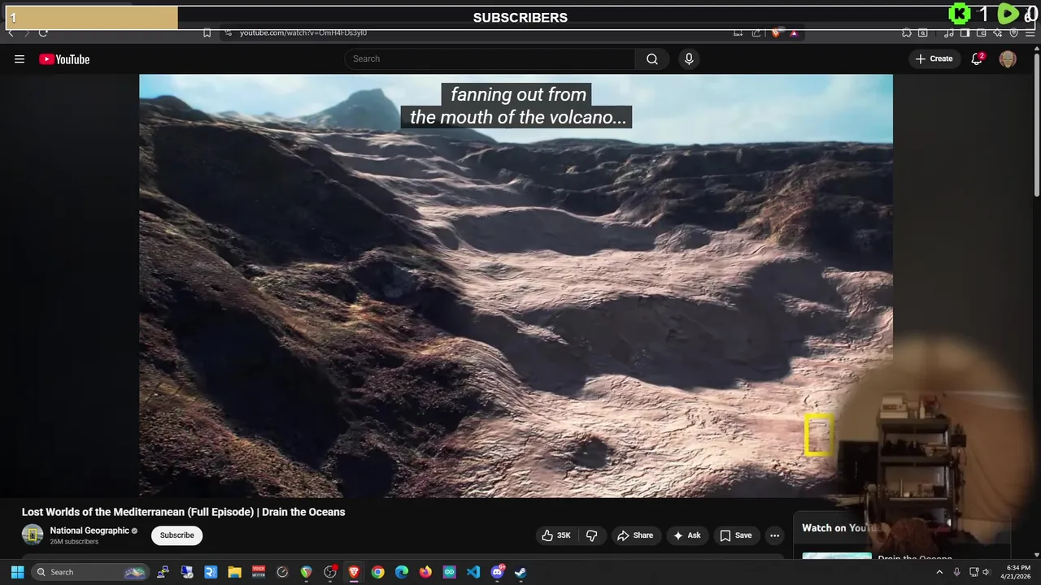This screenshot has width=1041, height=585.
Task: Open the browser main hamburger menu
Action: pyautogui.click(x=1030, y=33)
